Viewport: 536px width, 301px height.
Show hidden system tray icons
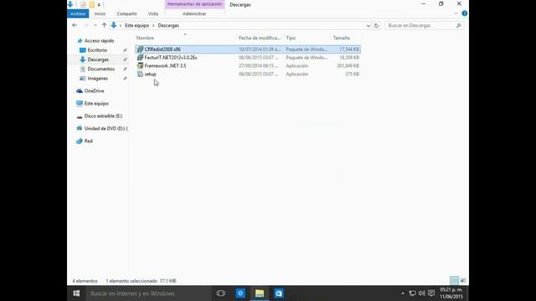pyautogui.click(x=403, y=293)
